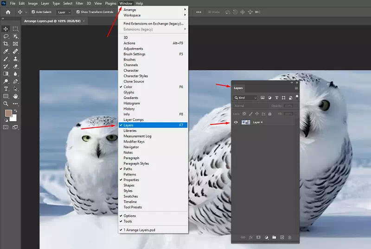Click the link layers chain icon

click(x=243, y=237)
